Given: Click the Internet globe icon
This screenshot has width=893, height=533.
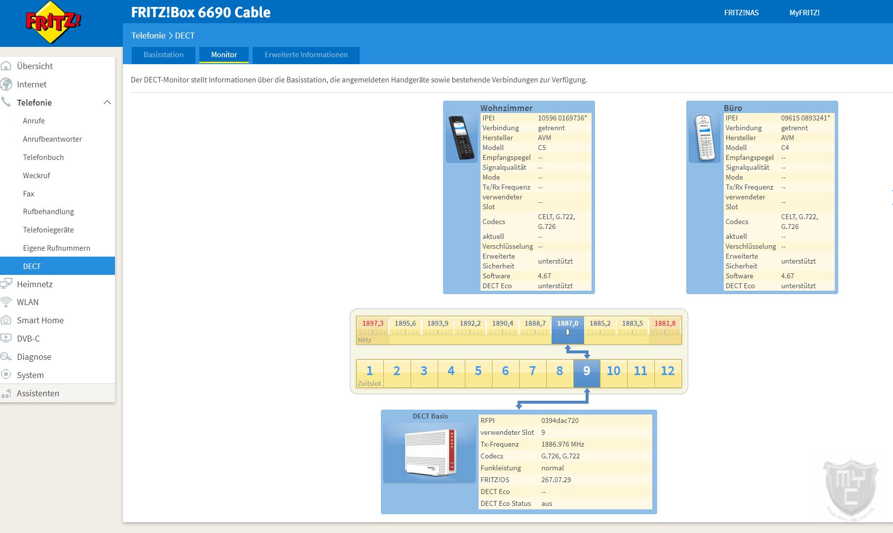Looking at the screenshot, I should pyautogui.click(x=6, y=84).
